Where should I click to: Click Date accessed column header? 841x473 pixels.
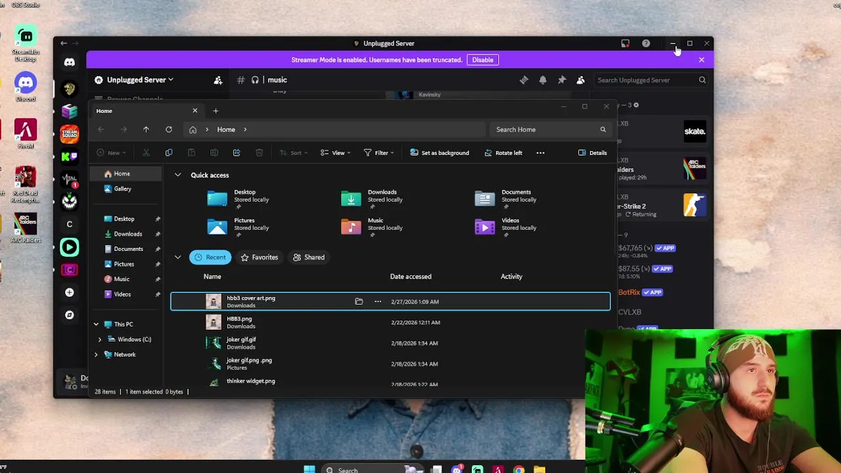tap(411, 277)
